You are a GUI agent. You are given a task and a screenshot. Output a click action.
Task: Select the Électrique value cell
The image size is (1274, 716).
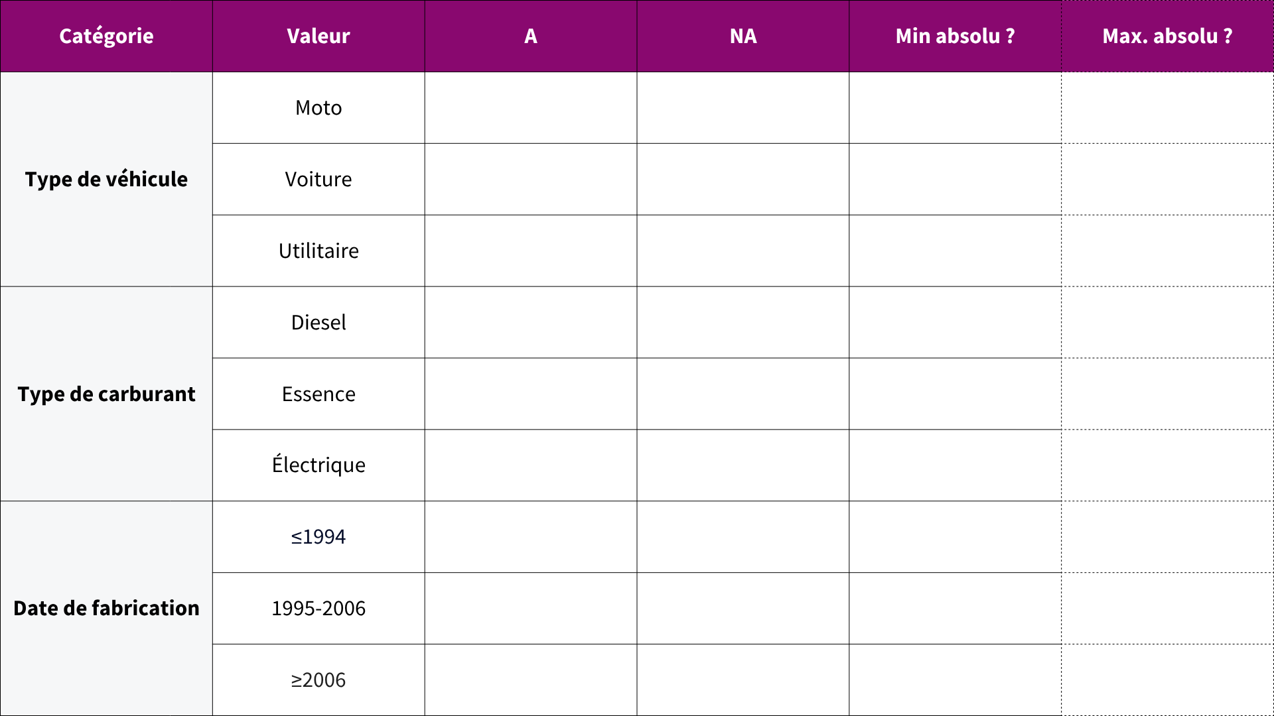click(x=318, y=465)
